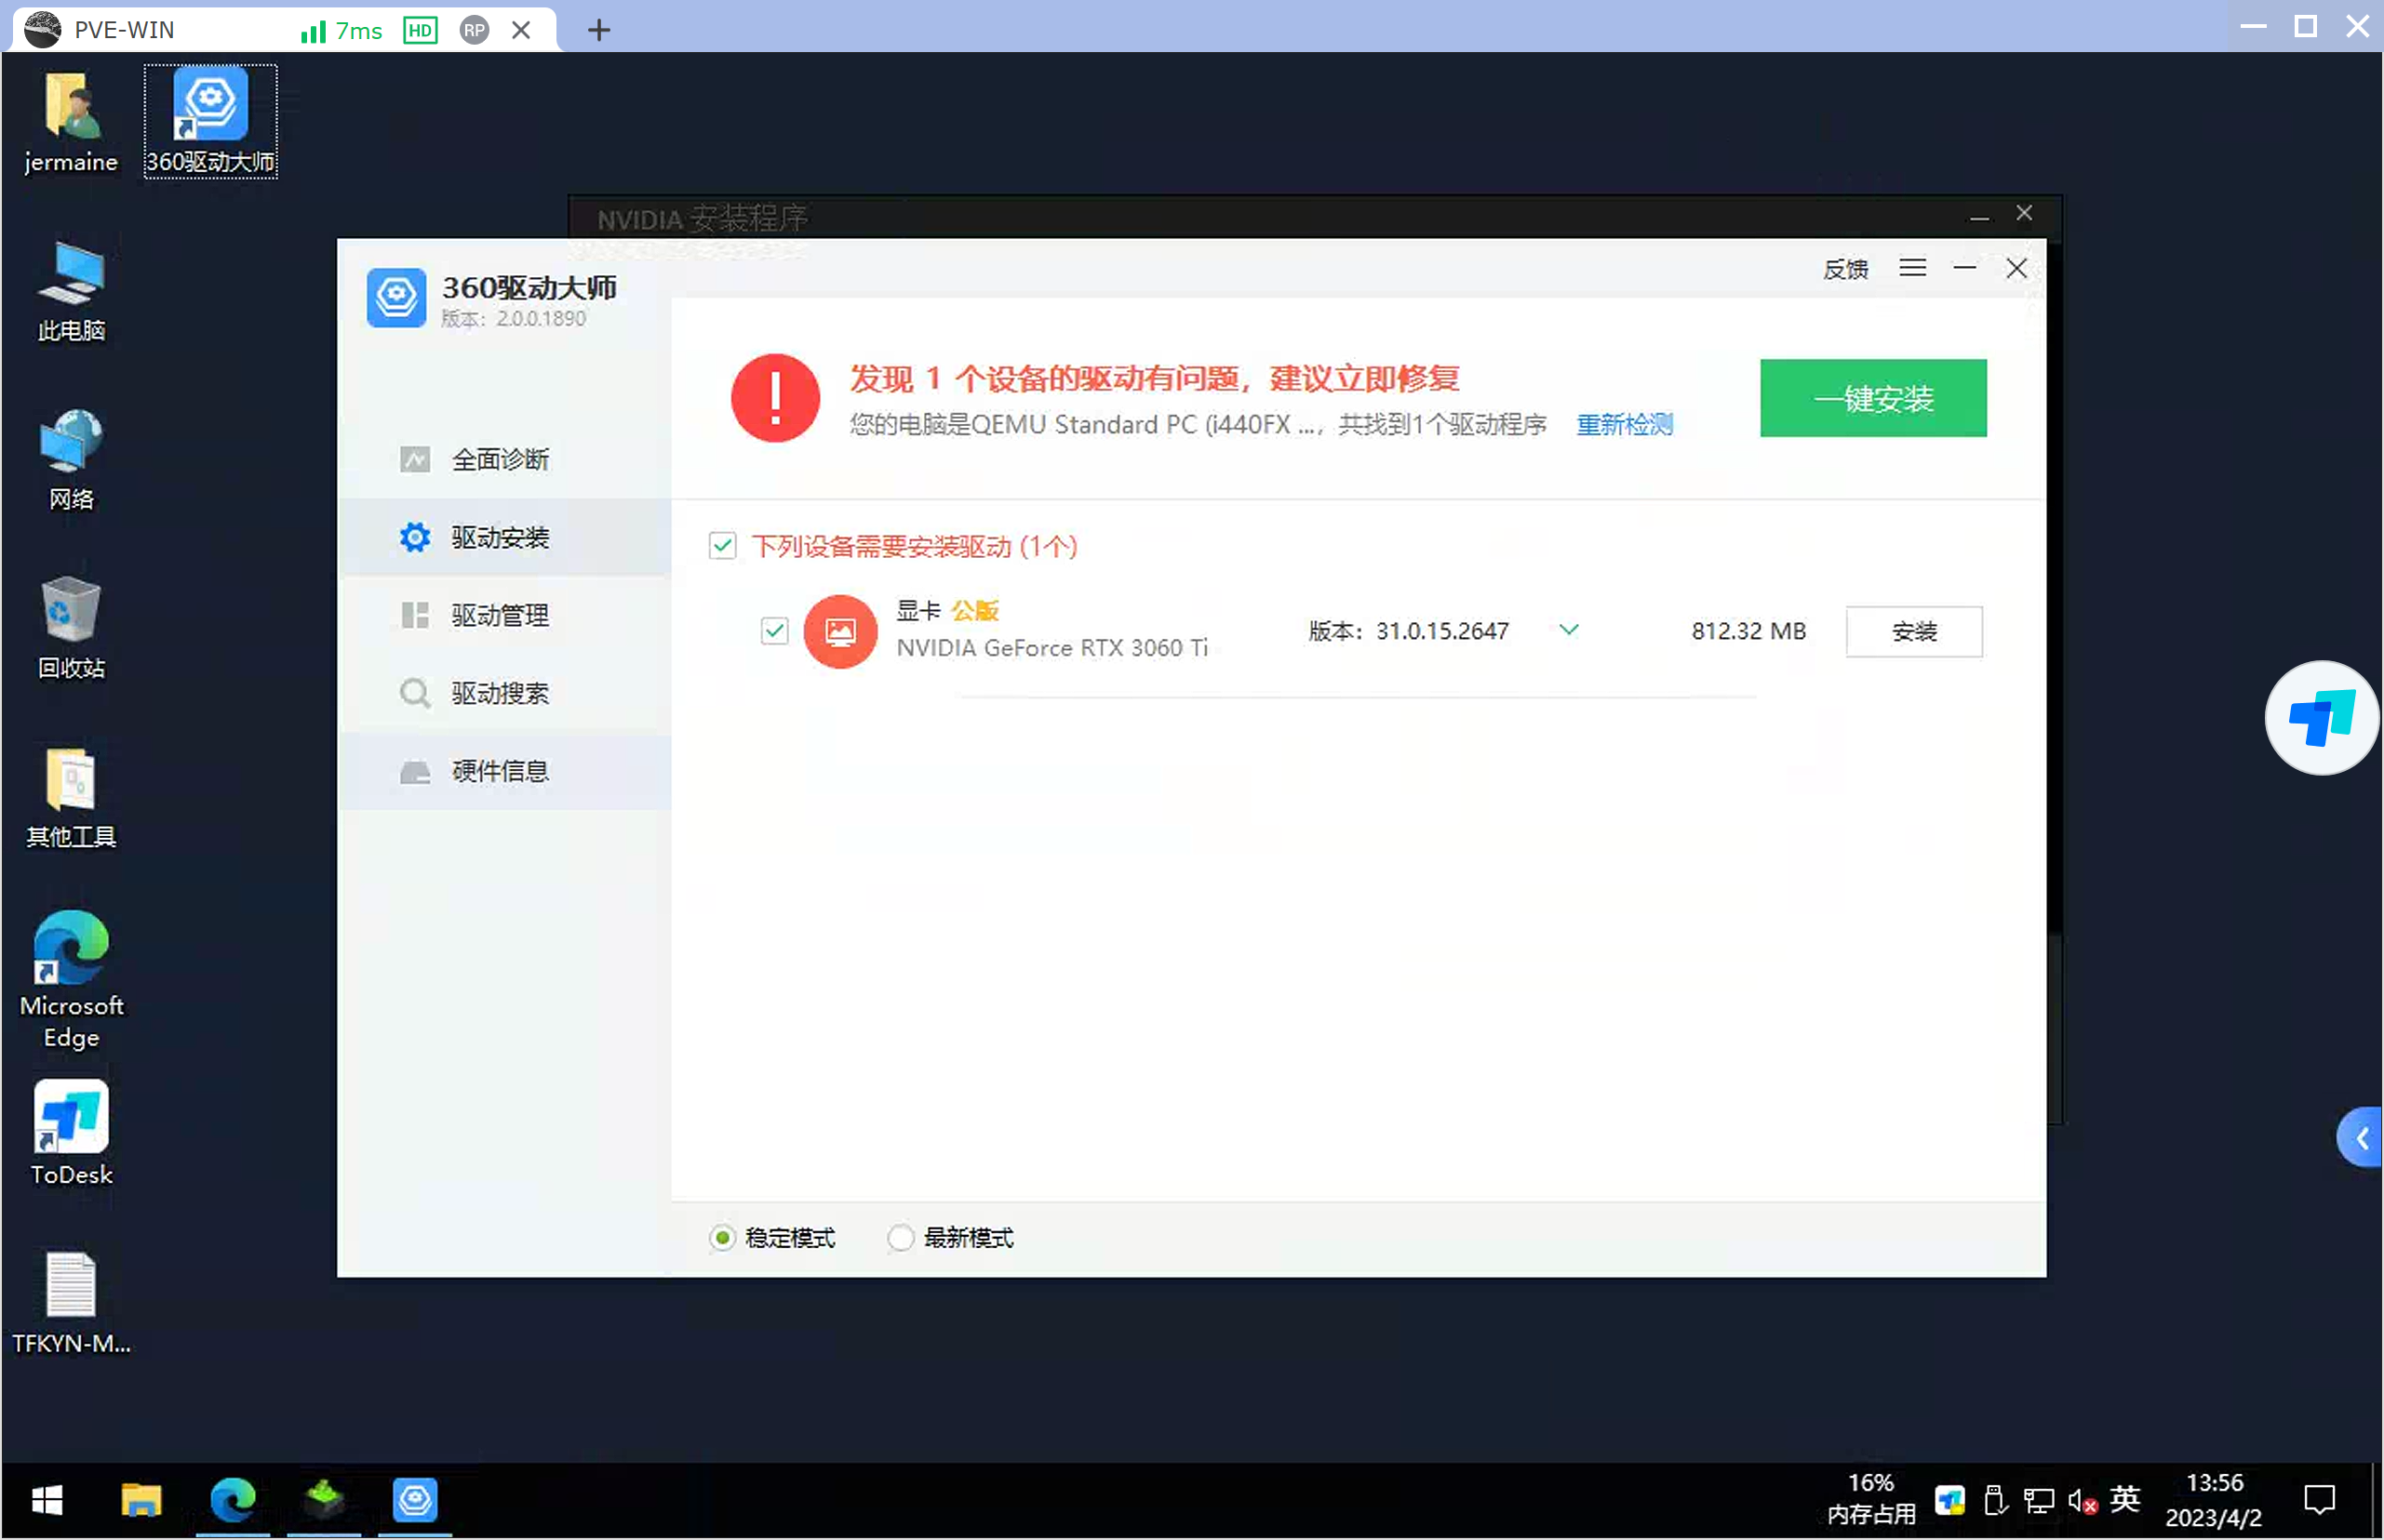
Task: Open the 驱动管理 section
Action: point(504,615)
